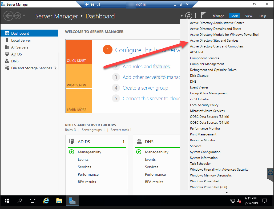Click the AD DS tile header
Screen dimensions: 274x209
[97, 142]
